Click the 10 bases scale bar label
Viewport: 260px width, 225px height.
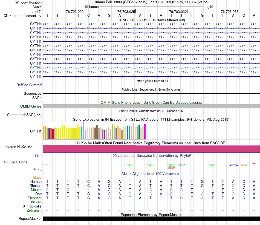(91, 7)
